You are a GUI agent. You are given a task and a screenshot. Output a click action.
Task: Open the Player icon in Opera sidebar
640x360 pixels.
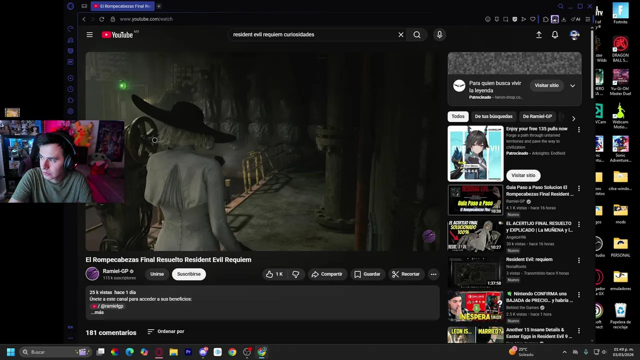pos(70,78)
